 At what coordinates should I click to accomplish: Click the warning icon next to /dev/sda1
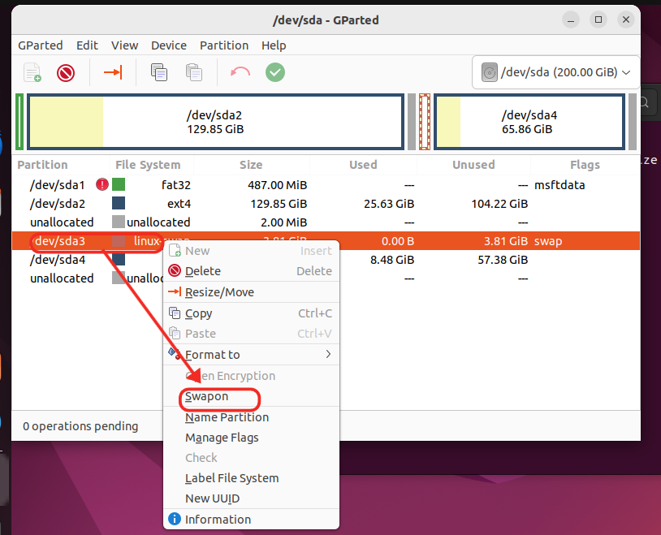tap(102, 184)
